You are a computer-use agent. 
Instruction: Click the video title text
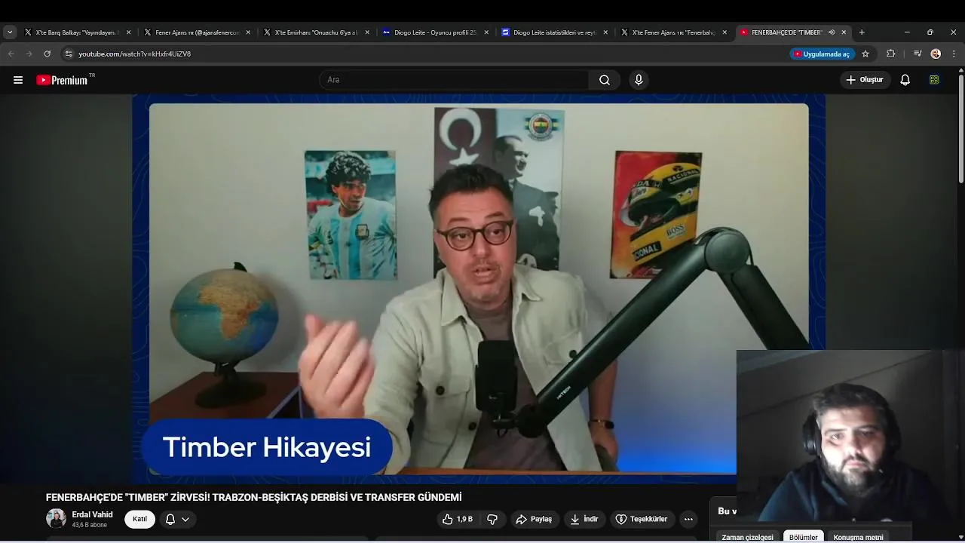253,497
